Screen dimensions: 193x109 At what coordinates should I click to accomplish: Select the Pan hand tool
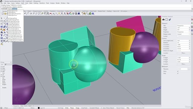(x=28, y=13)
